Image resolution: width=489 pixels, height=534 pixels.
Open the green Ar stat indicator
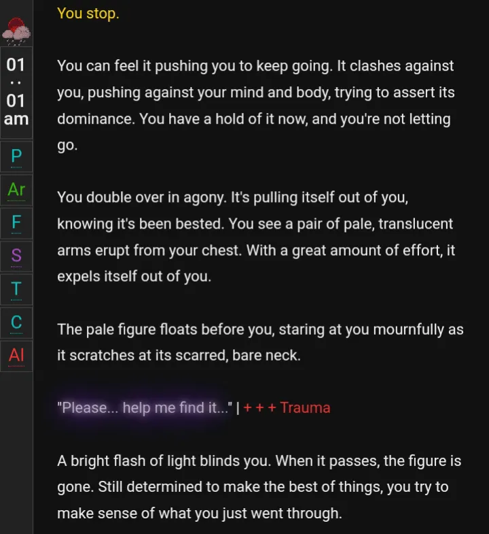pyautogui.click(x=16, y=190)
